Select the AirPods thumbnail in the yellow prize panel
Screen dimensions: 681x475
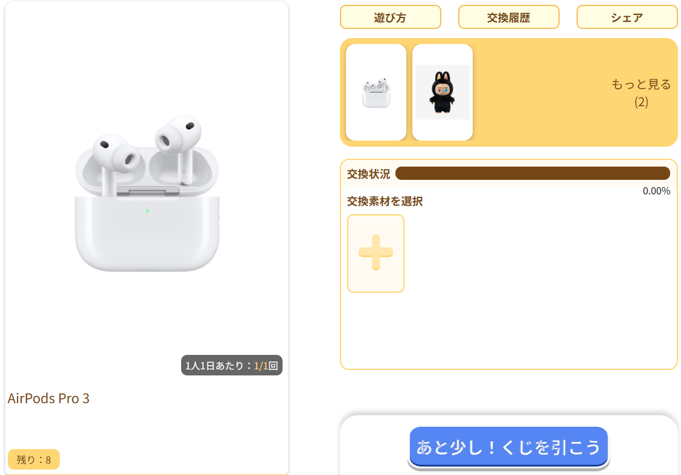click(x=376, y=92)
